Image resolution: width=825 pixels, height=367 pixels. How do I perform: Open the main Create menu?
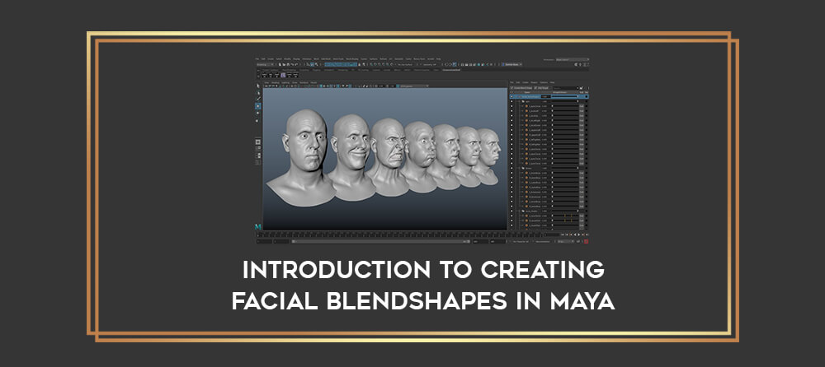271,58
